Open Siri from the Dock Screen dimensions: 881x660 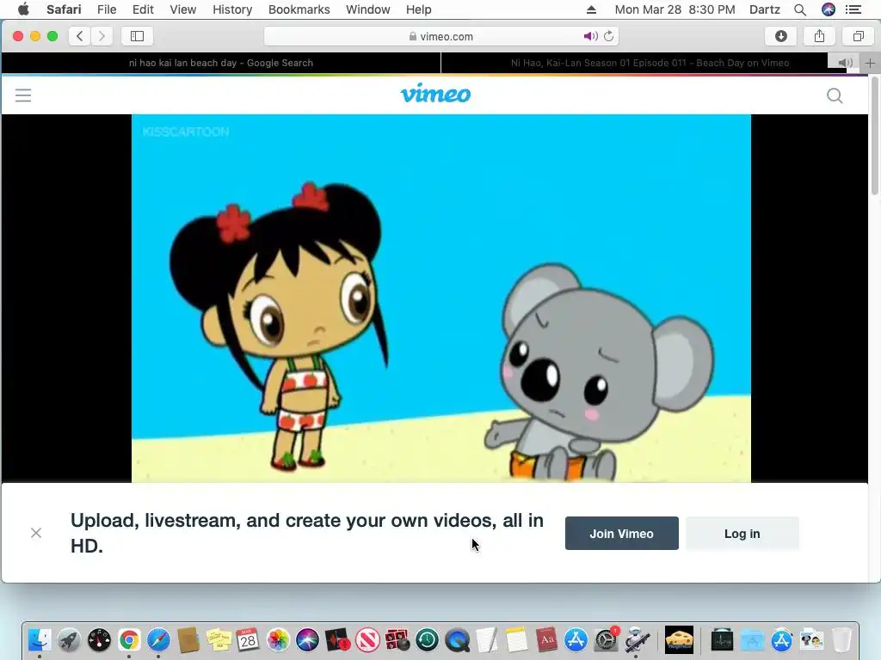[307, 639]
